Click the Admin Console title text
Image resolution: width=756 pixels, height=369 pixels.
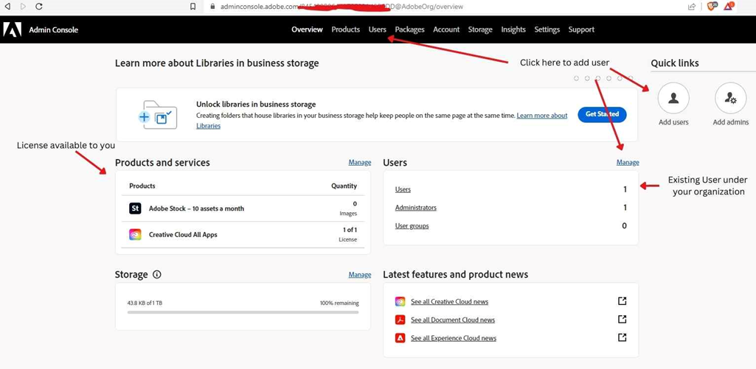click(54, 30)
